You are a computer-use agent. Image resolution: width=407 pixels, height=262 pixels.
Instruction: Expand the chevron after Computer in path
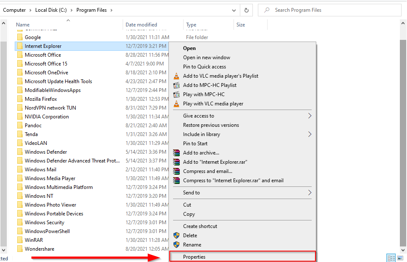(30, 10)
